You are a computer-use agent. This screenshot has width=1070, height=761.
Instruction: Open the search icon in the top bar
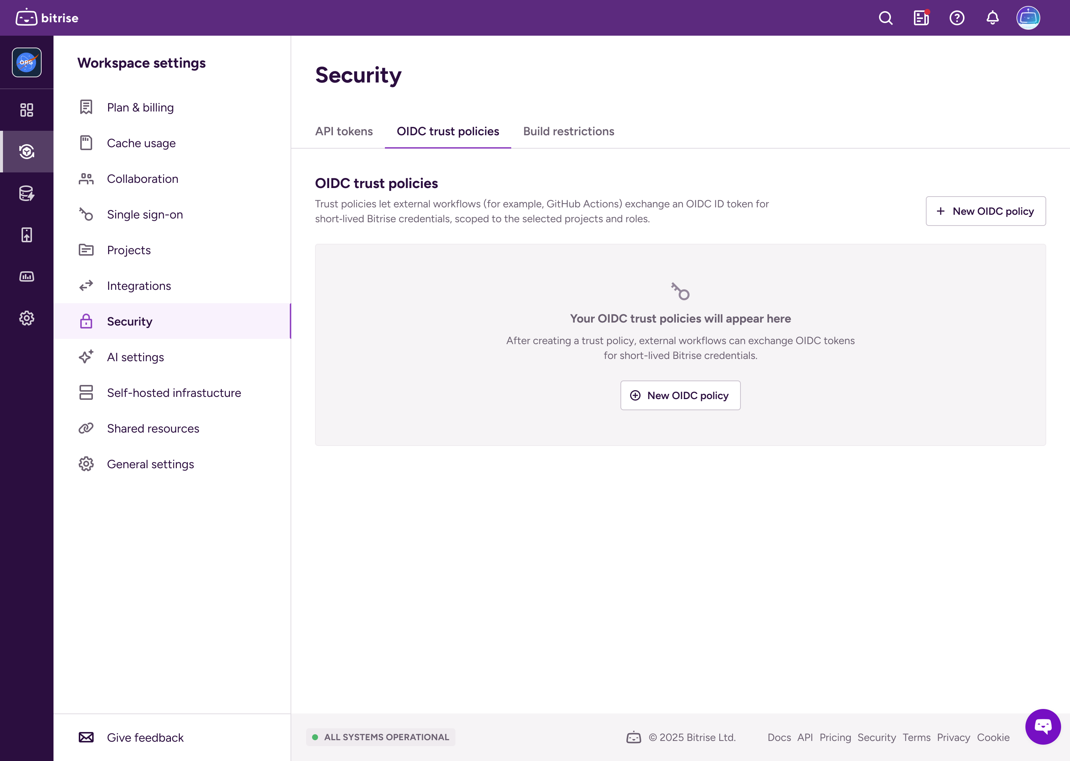coord(886,18)
